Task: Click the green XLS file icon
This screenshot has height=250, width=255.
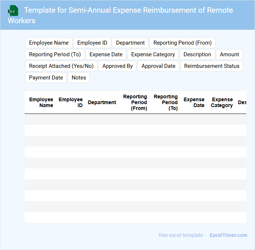Action: [13, 11]
